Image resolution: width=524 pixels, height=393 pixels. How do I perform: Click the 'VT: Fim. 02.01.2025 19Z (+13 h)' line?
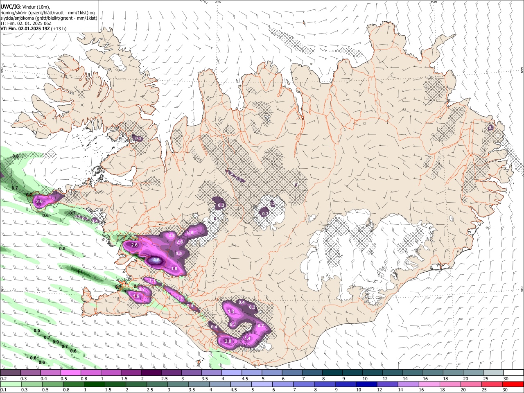point(34,29)
